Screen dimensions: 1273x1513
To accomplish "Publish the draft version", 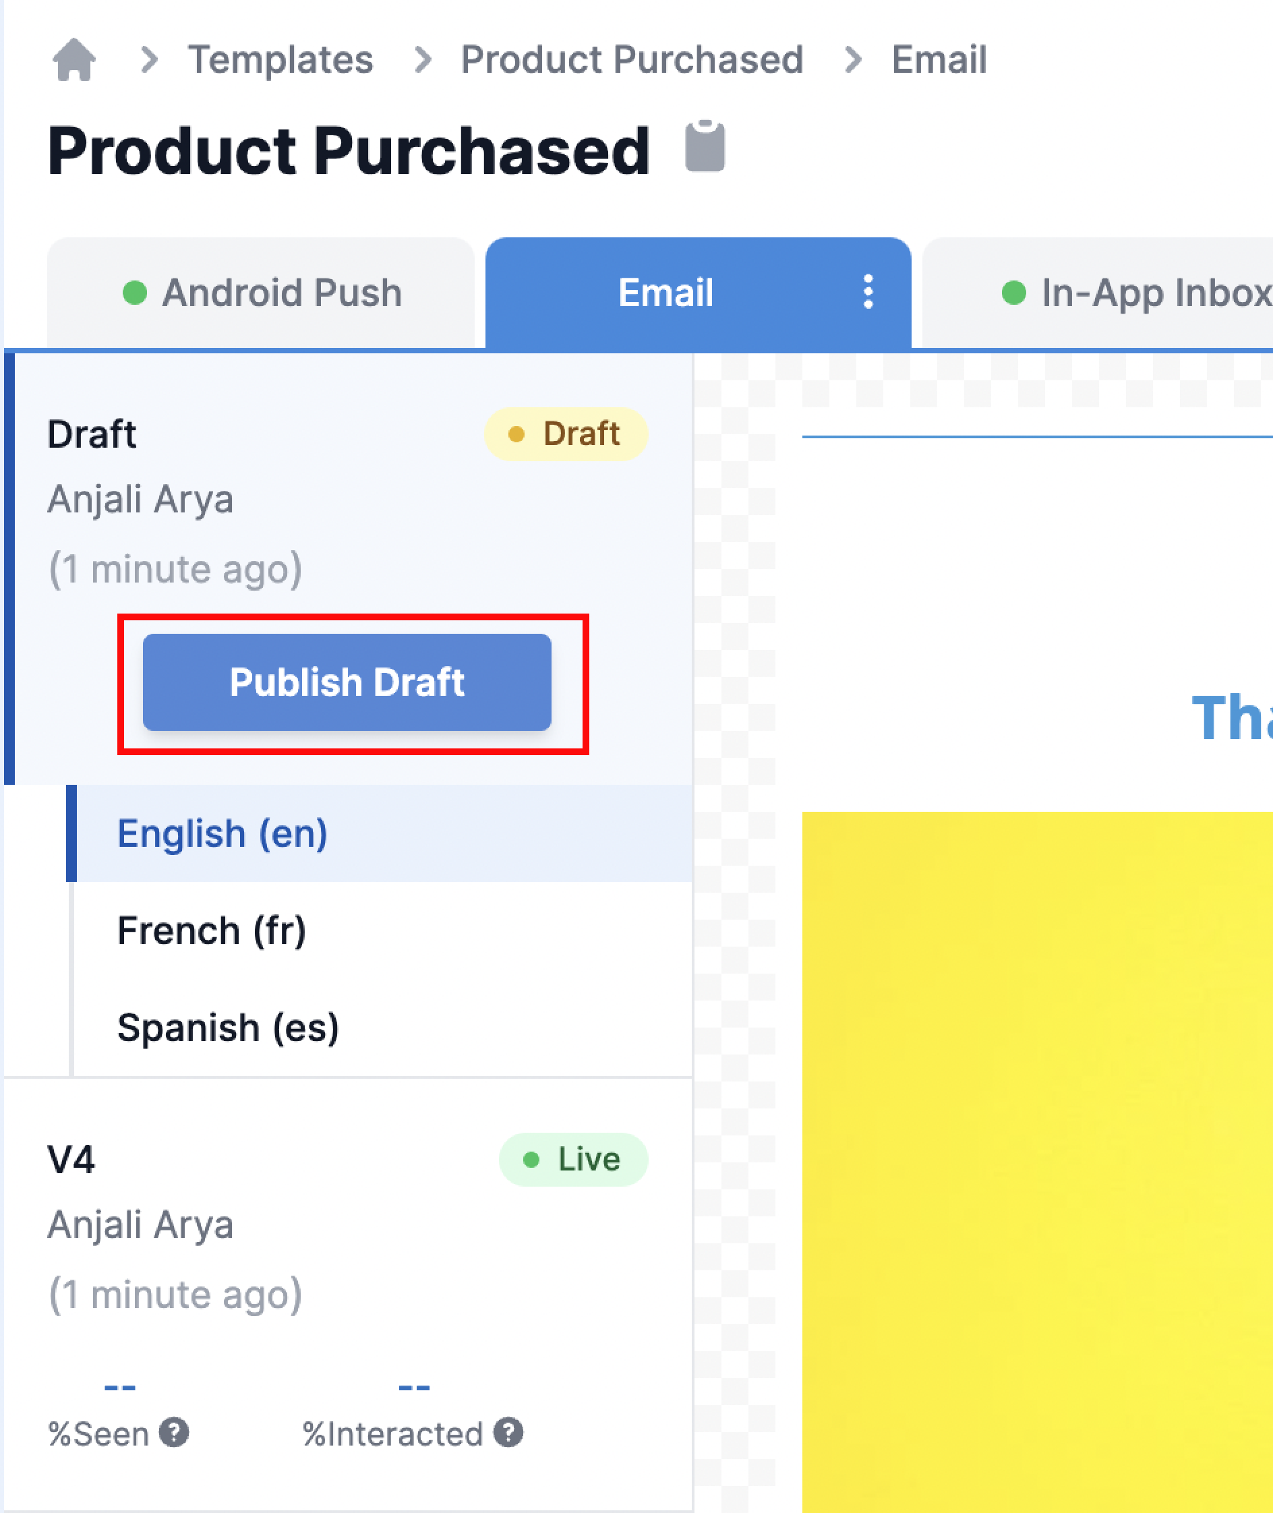I will [x=347, y=682].
